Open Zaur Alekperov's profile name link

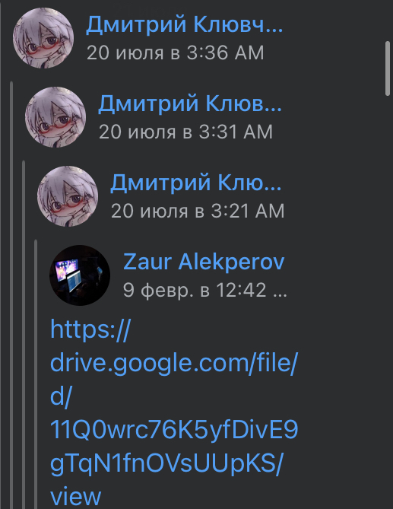click(x=204, y=262)
